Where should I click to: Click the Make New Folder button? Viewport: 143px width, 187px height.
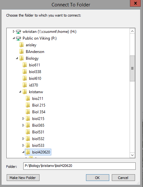[x=23, y=177]
